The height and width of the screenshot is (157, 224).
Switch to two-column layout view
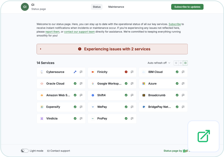pyautogui.click(x=181, y=63)
